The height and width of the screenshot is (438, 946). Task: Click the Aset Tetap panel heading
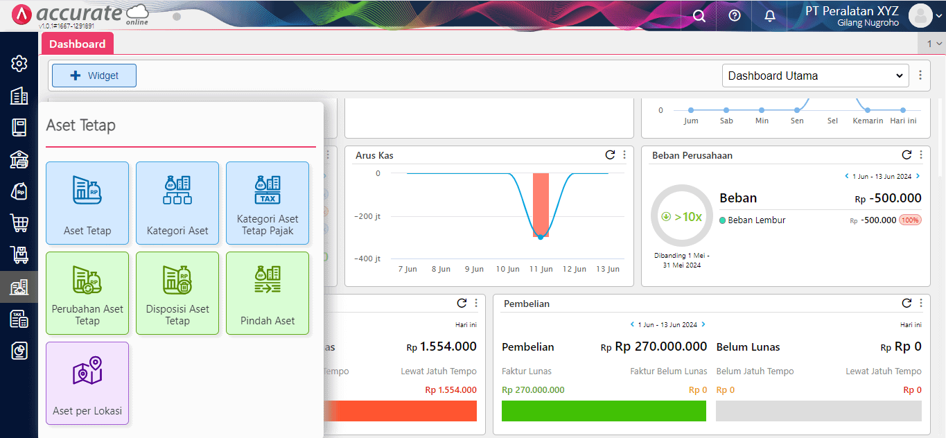click(x=80, y=125)
